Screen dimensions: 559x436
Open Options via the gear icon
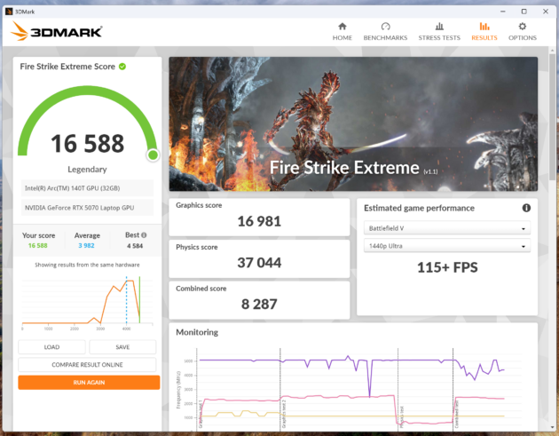click(x=522, y=27)
